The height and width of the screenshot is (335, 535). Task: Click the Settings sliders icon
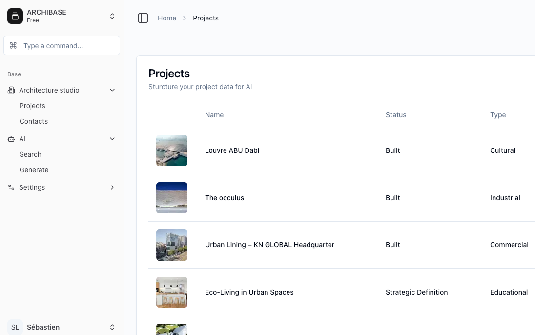click(11, 187)
